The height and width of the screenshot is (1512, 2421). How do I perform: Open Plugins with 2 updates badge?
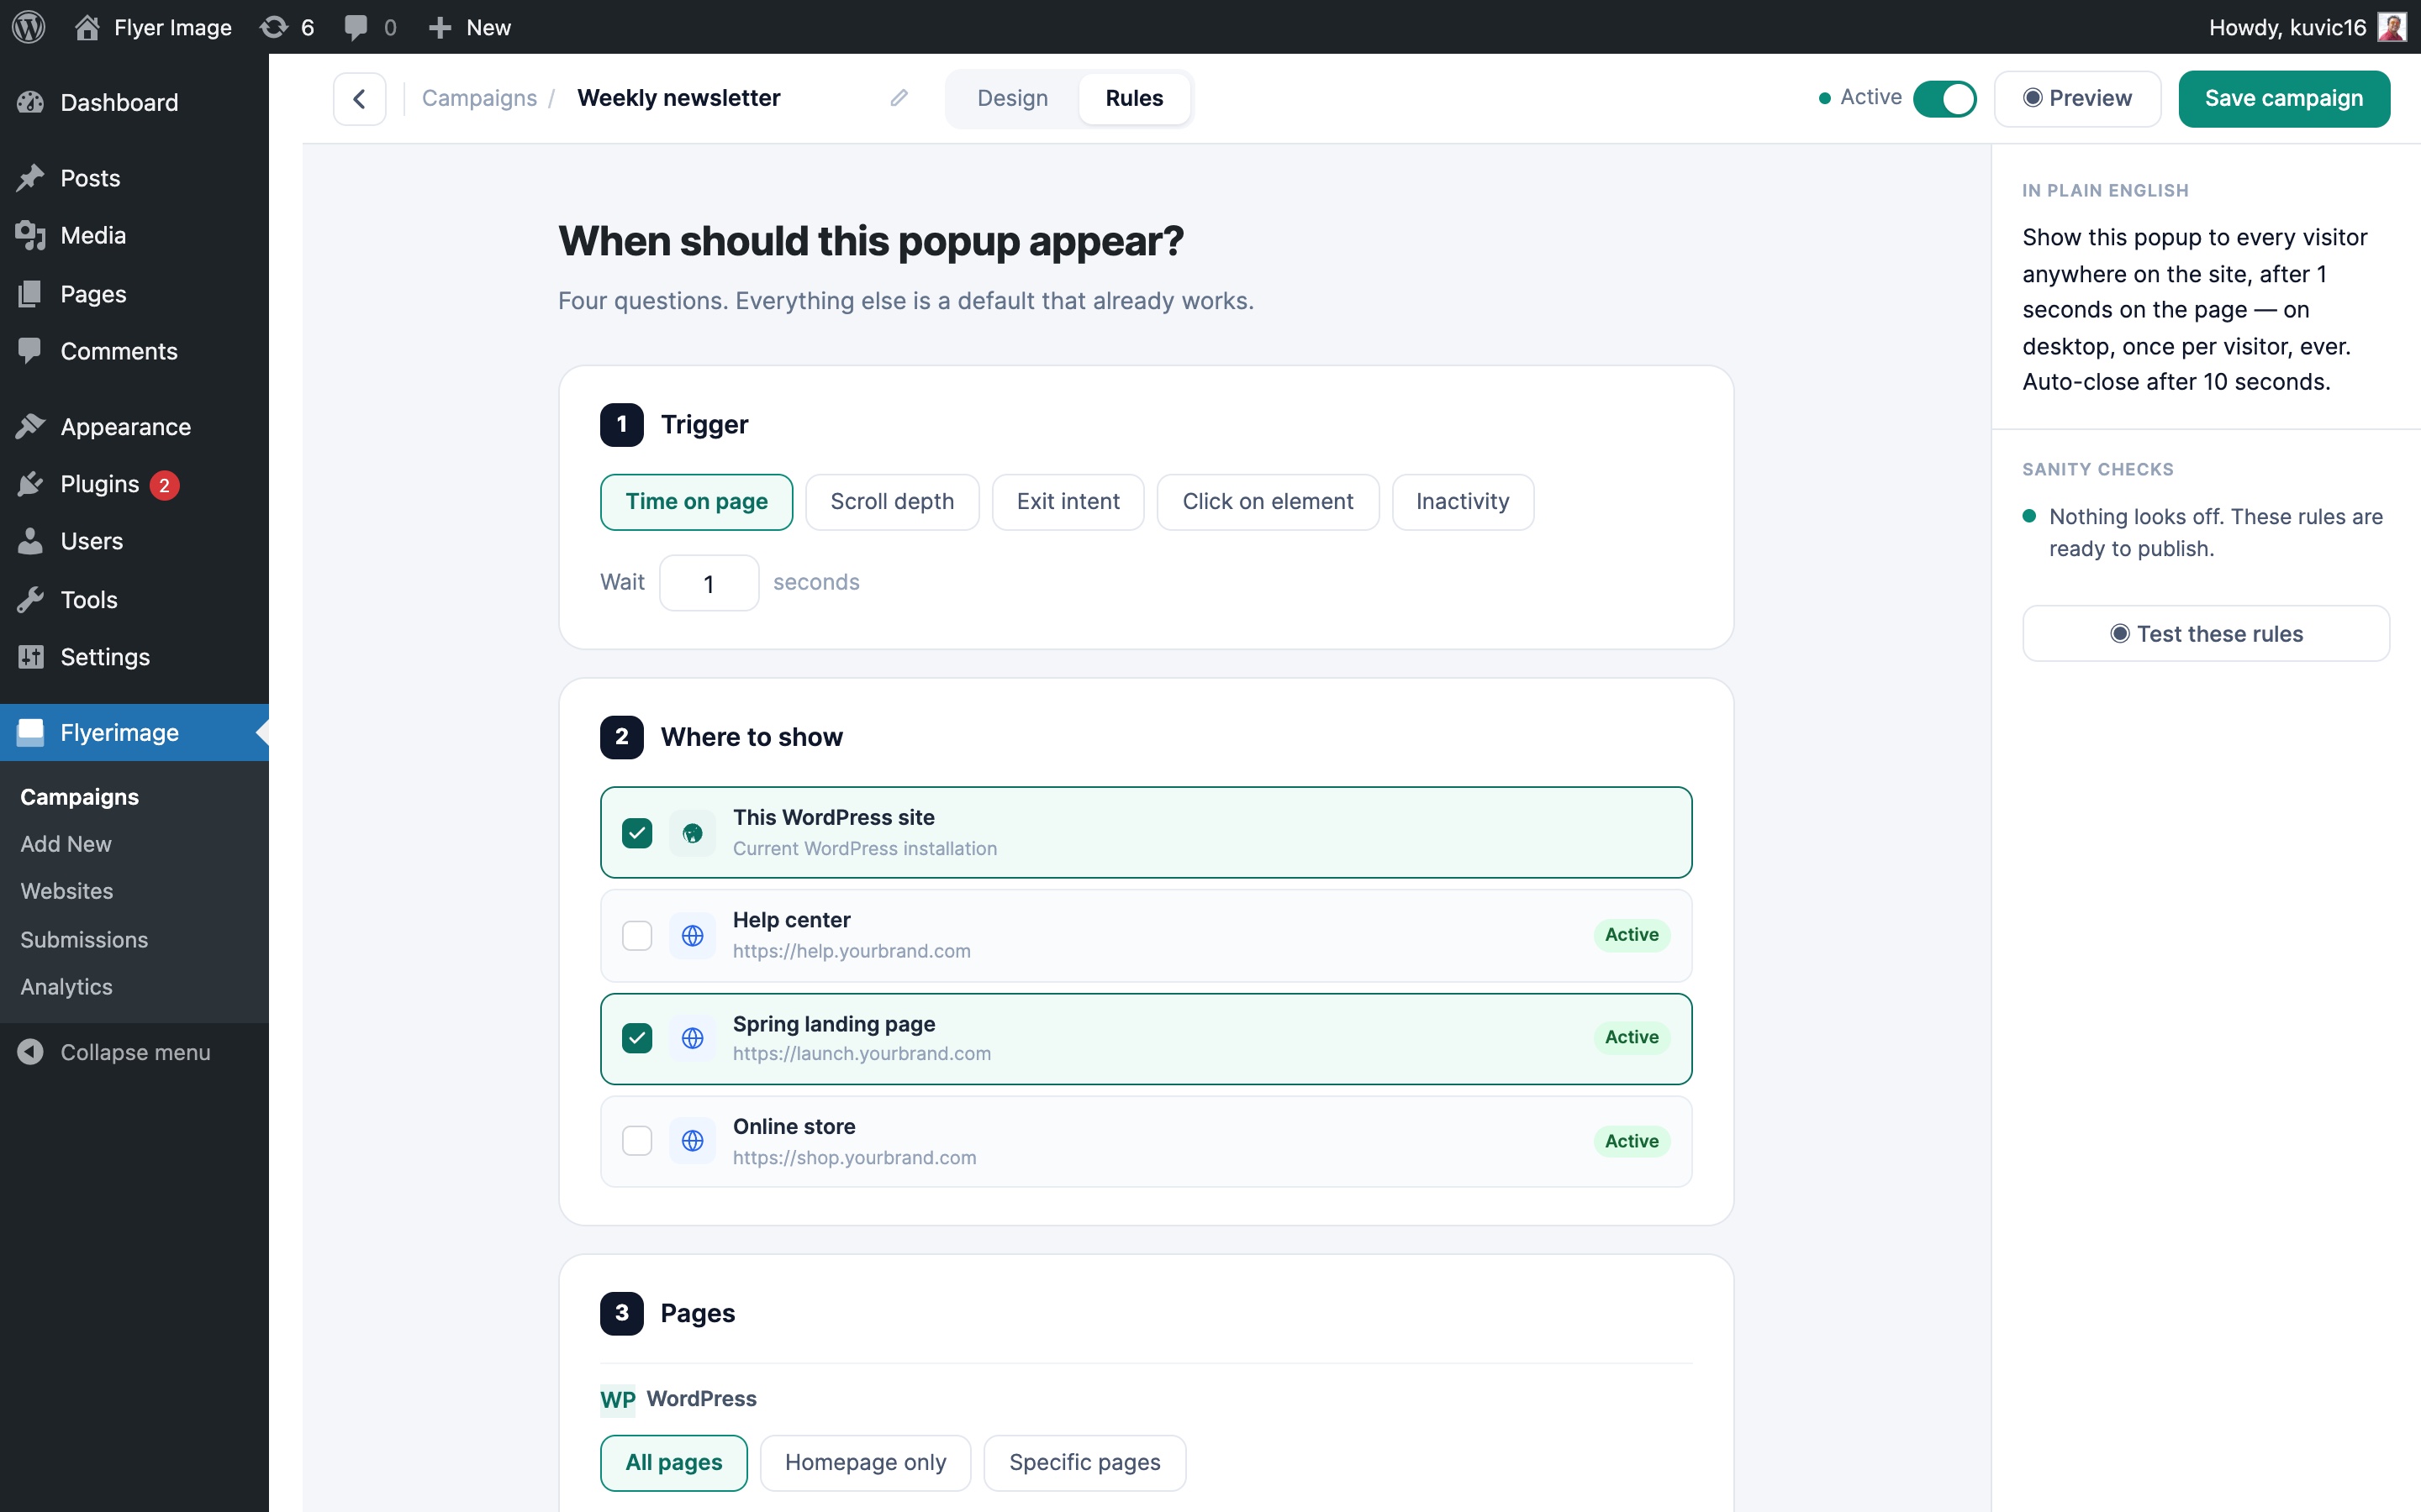[x=134, y=484]
